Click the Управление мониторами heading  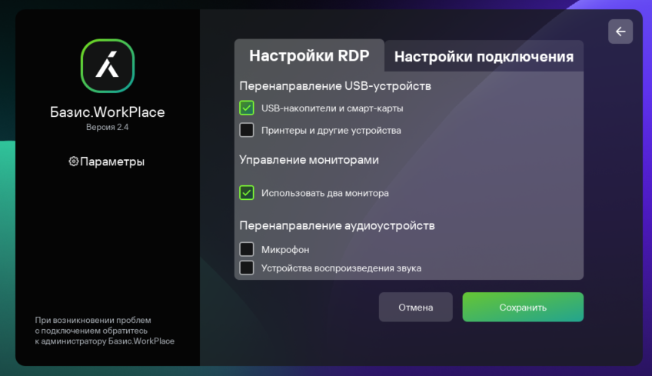[x=309, y=160]
